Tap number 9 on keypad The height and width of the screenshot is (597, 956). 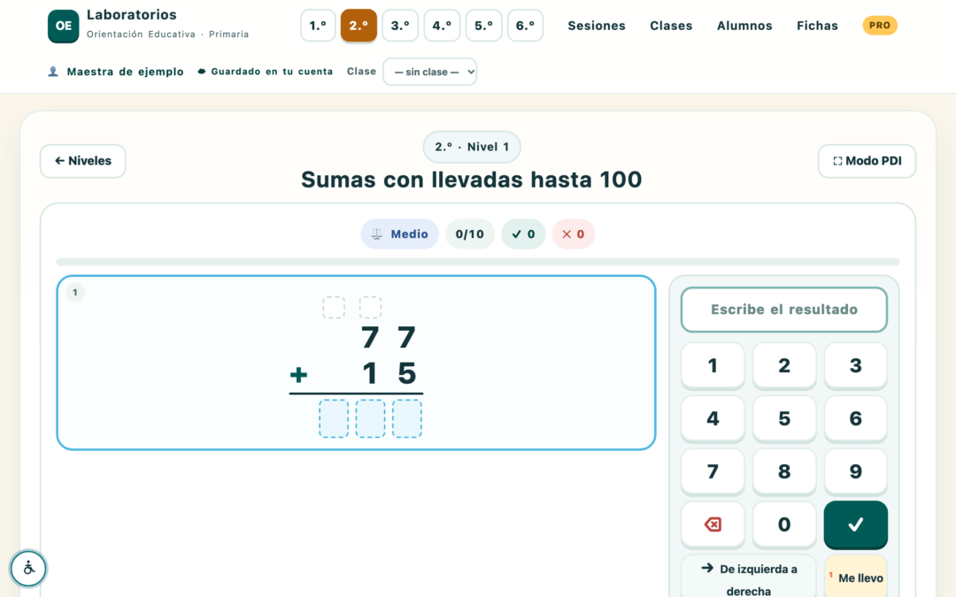point(855,471)
